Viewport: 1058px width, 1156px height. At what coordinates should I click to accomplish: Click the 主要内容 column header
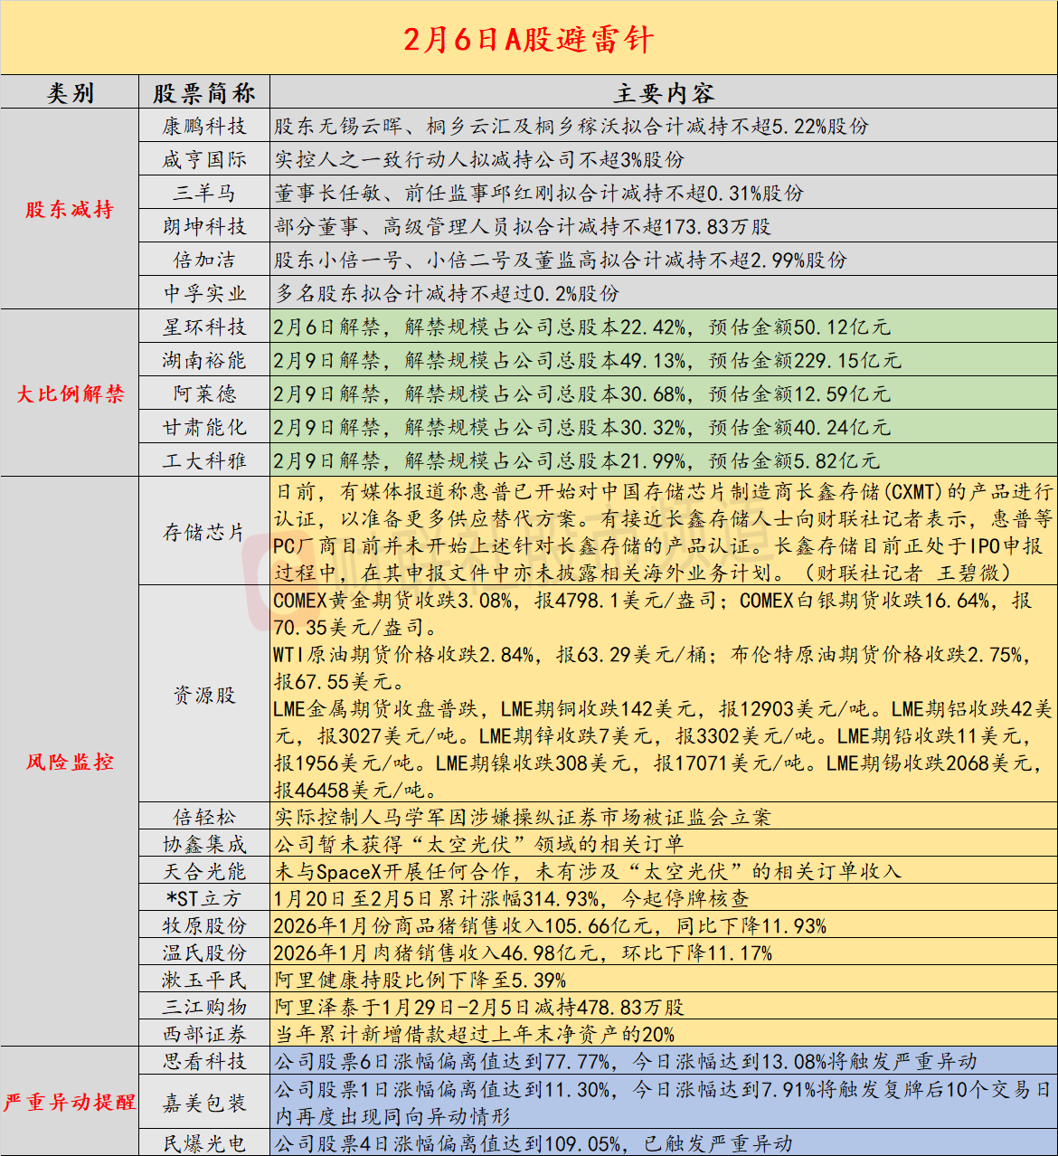[663, 93]
